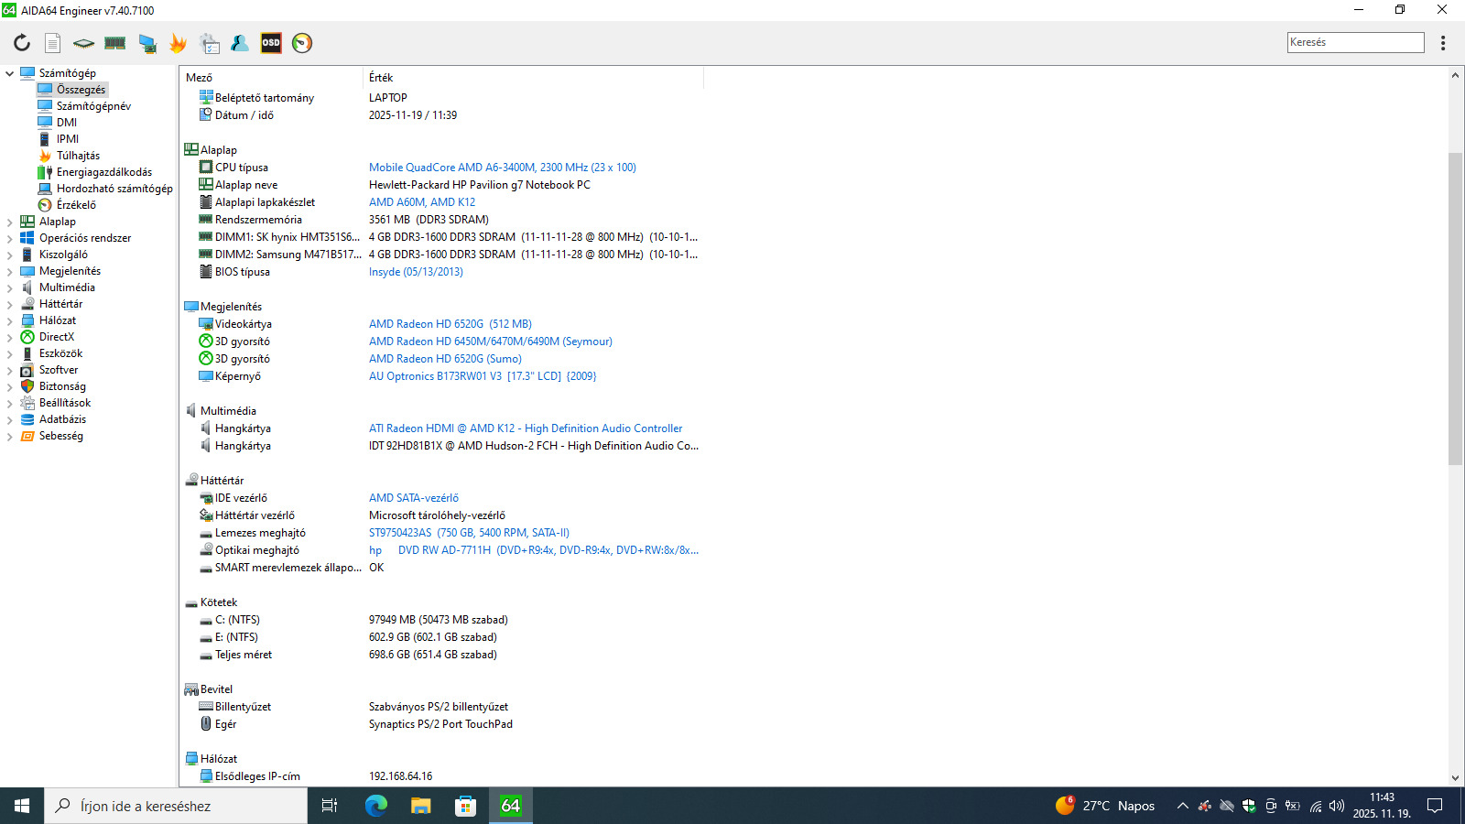This screenshot has width=1465, height=824.
Task: Click the Keresés search field
Action: point(1355,42)
